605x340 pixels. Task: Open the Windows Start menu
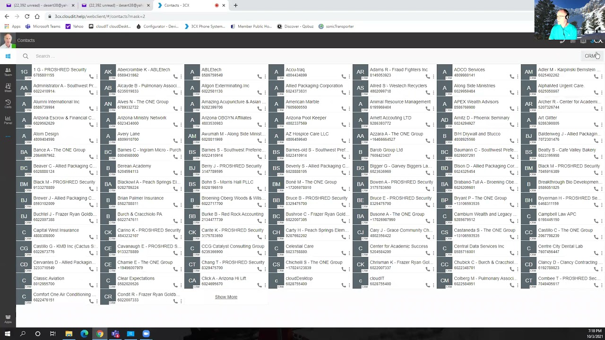(x=7, y=334)
